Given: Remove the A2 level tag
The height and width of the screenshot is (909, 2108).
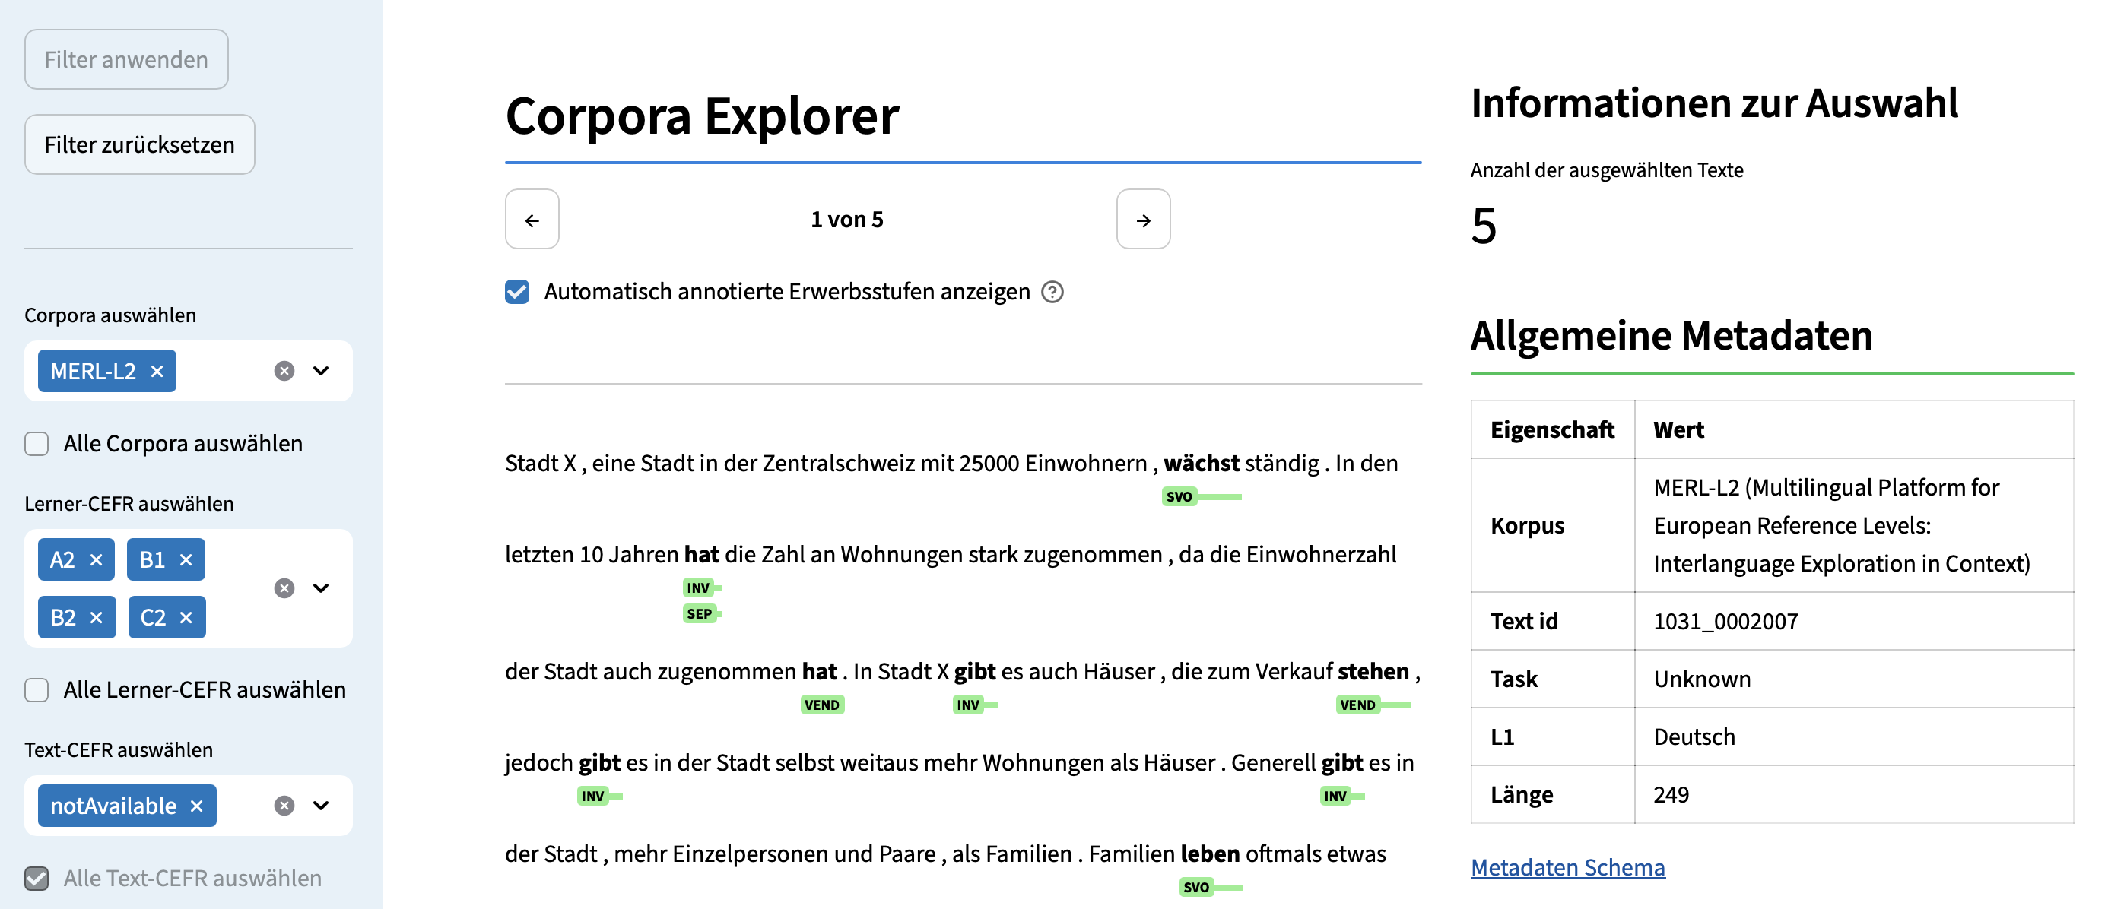Looking at the screenshot, I should (x=97, y=559).
